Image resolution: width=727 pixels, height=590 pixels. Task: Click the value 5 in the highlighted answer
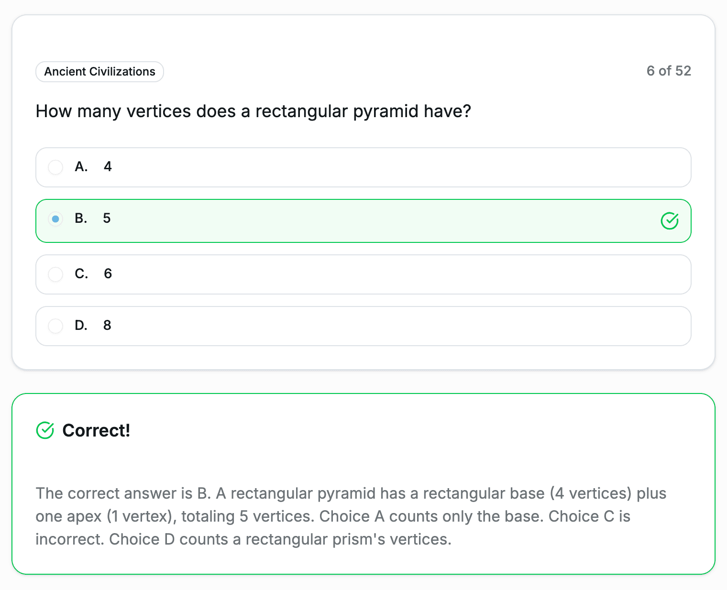[x=106, y=219]
